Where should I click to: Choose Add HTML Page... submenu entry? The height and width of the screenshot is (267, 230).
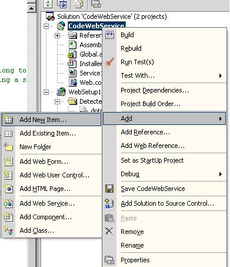tap(51, 189)
